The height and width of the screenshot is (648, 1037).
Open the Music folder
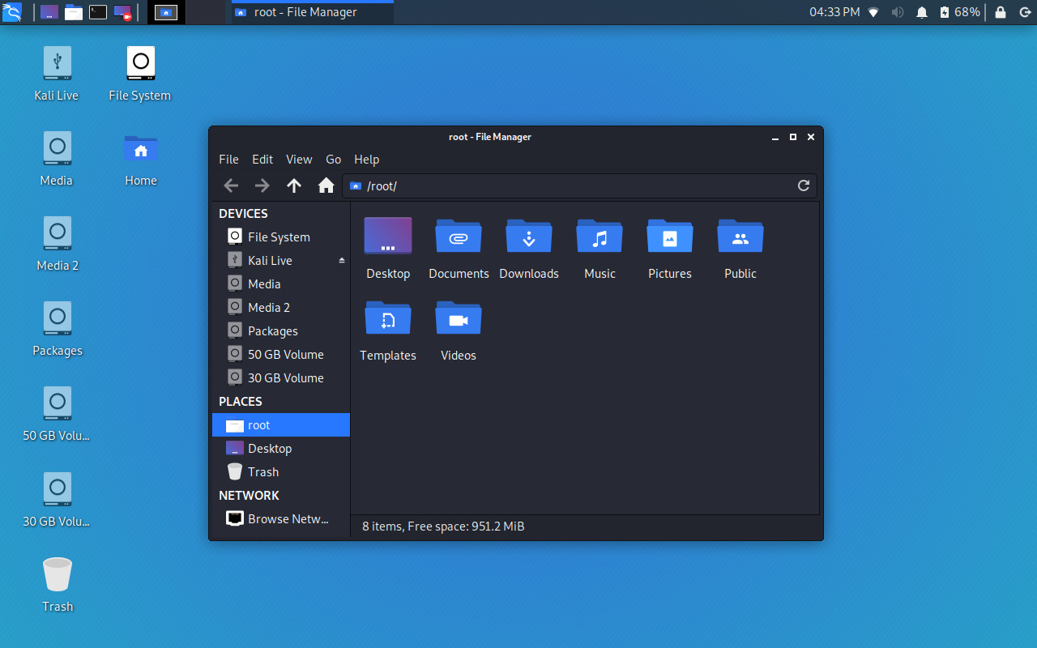(x=599, y=243)
